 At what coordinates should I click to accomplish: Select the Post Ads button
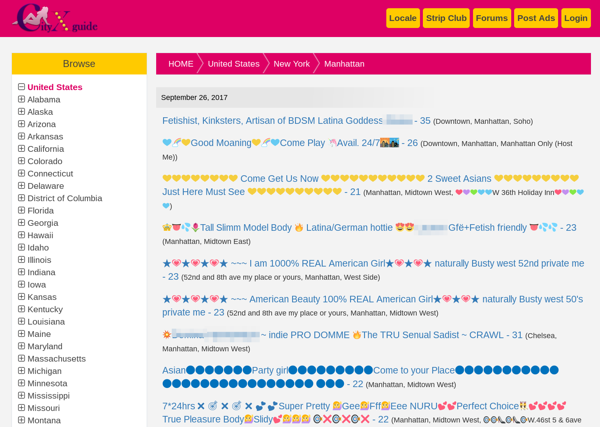pos(536,18)
